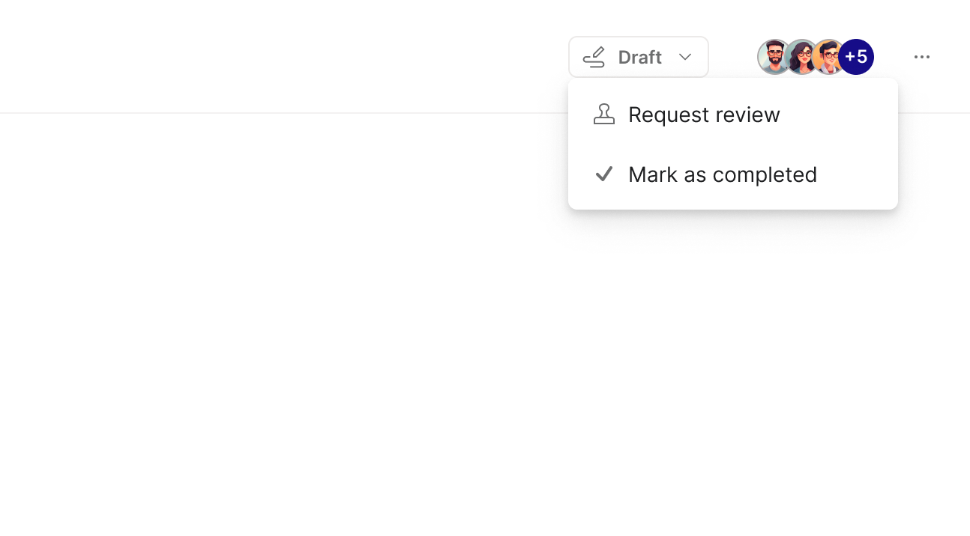This screenshot has width=970, height=536.
Task: Click the pen icon beside Draft
Action: [594, 57]
